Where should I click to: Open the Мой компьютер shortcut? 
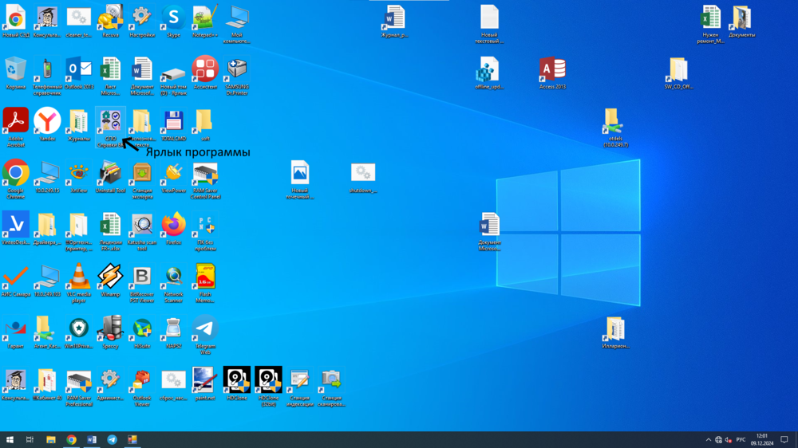[237, 25]
